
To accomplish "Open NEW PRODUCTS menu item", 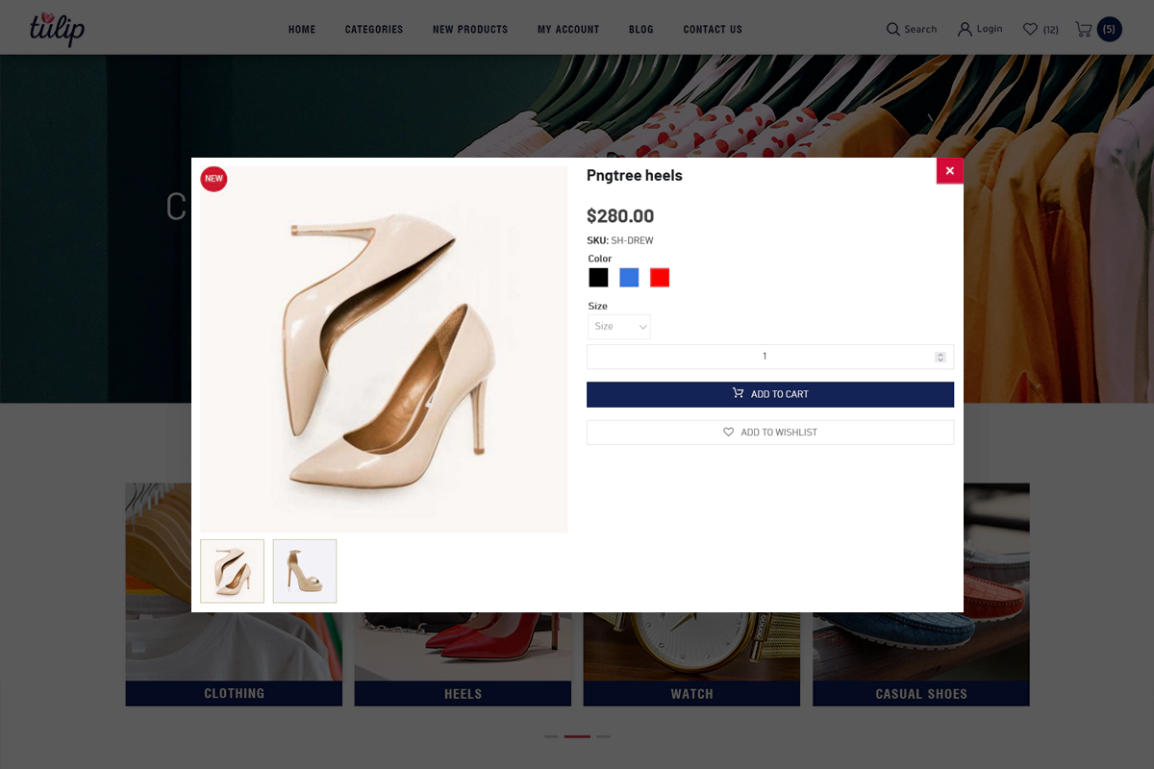I will tap(470, 30).
